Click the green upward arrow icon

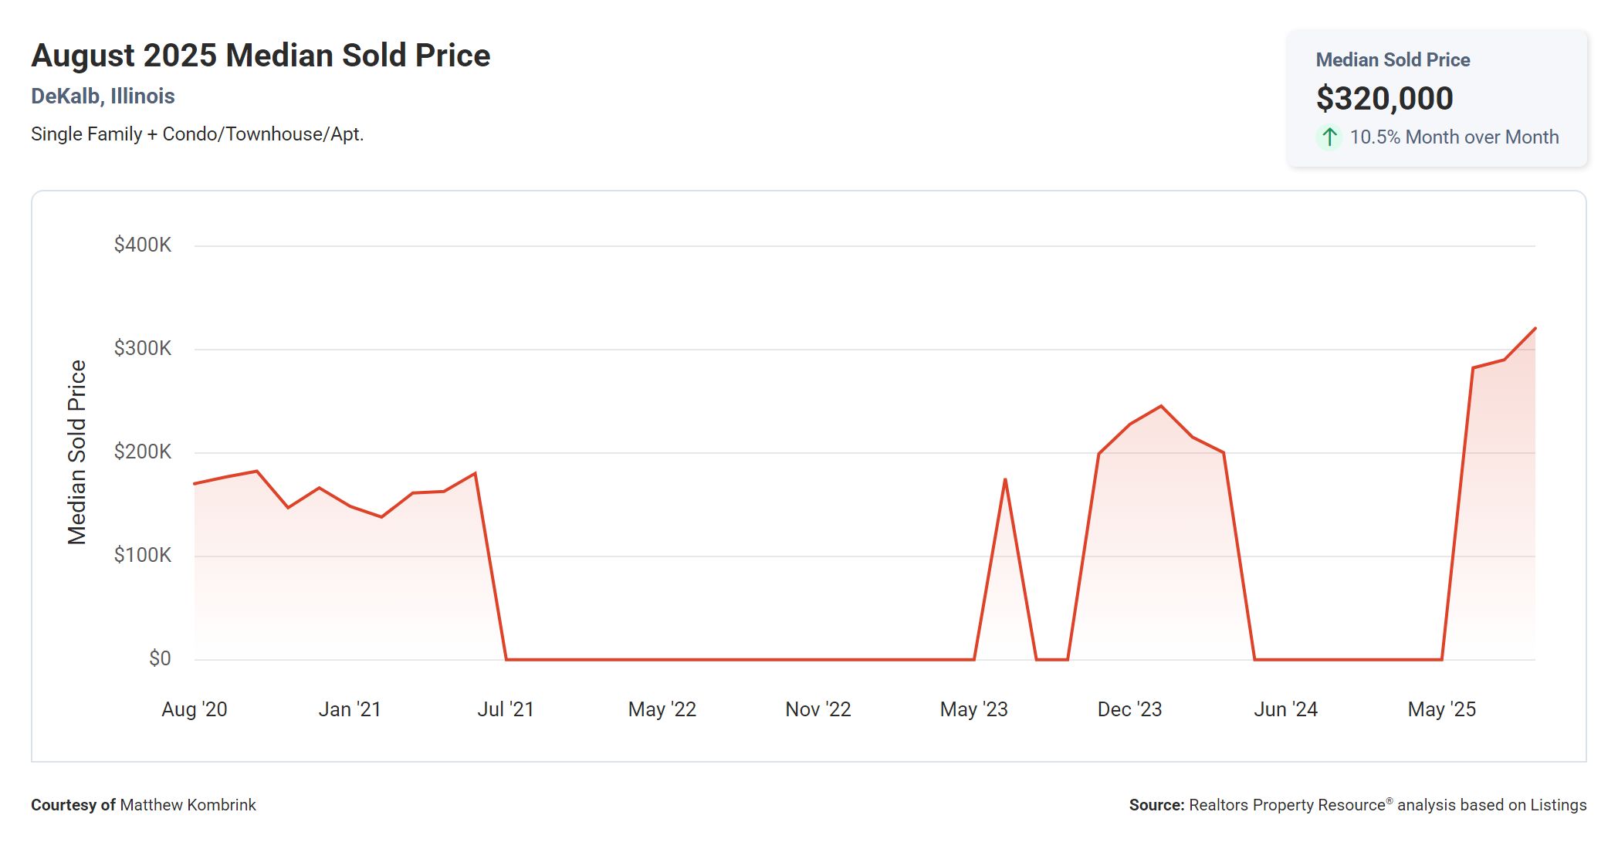tap(1329, 137)
